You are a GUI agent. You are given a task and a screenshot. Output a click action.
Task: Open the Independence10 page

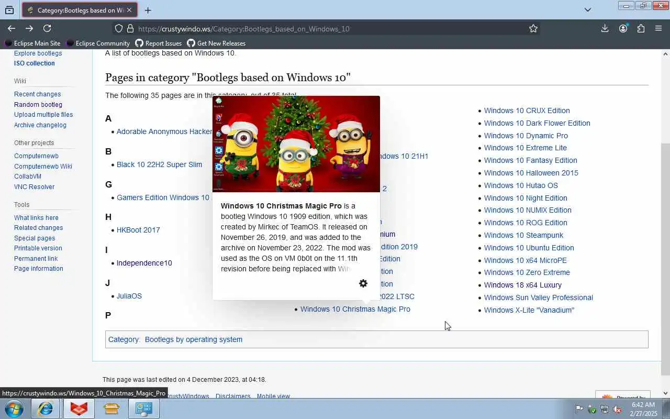pos(144,263)
